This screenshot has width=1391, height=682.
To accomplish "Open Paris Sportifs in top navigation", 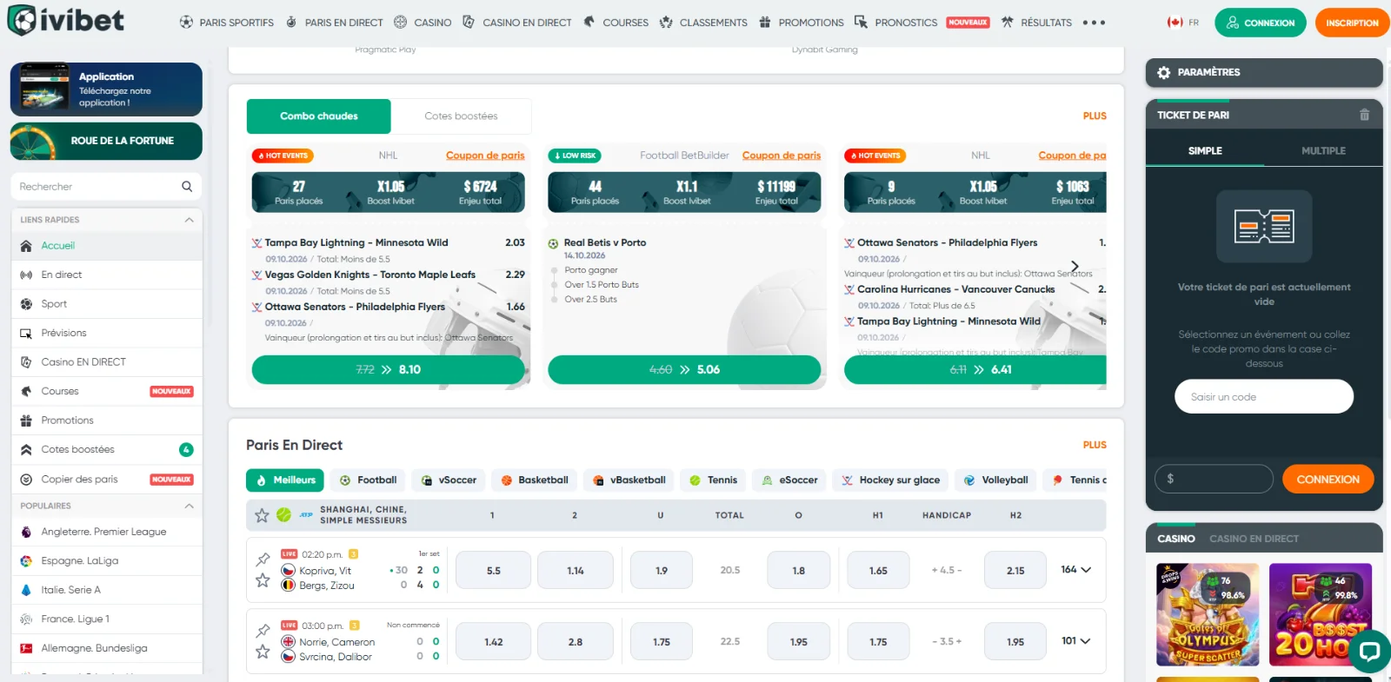I will click(226, 23).
